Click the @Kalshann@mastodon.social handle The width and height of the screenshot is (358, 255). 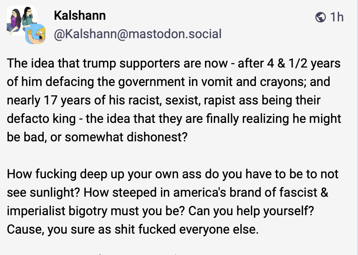138,34
